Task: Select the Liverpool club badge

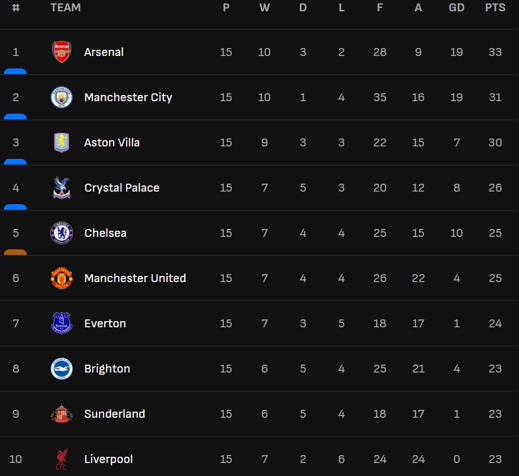Action: click(x=62, y=459)
